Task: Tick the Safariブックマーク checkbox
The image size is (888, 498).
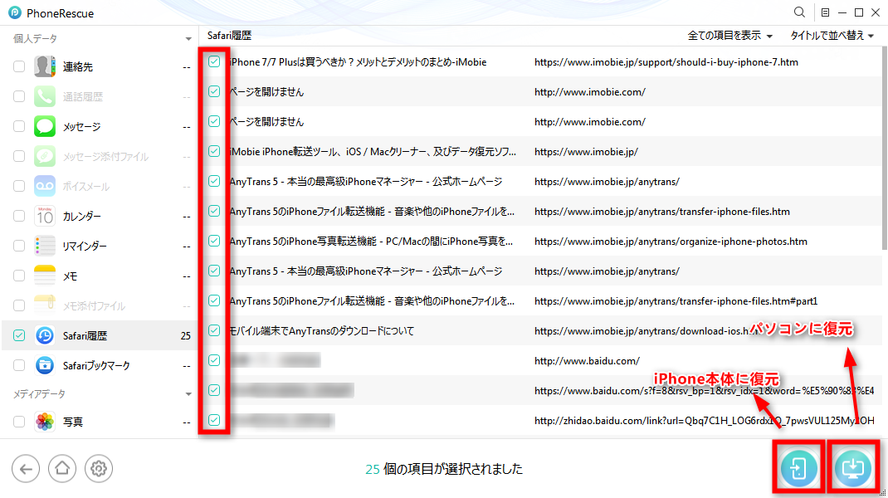Action: pyautogui.click(x=19, y=365)
